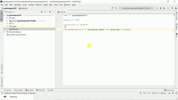Click the inspections indicator icon in status bar

tap(173, 93)
